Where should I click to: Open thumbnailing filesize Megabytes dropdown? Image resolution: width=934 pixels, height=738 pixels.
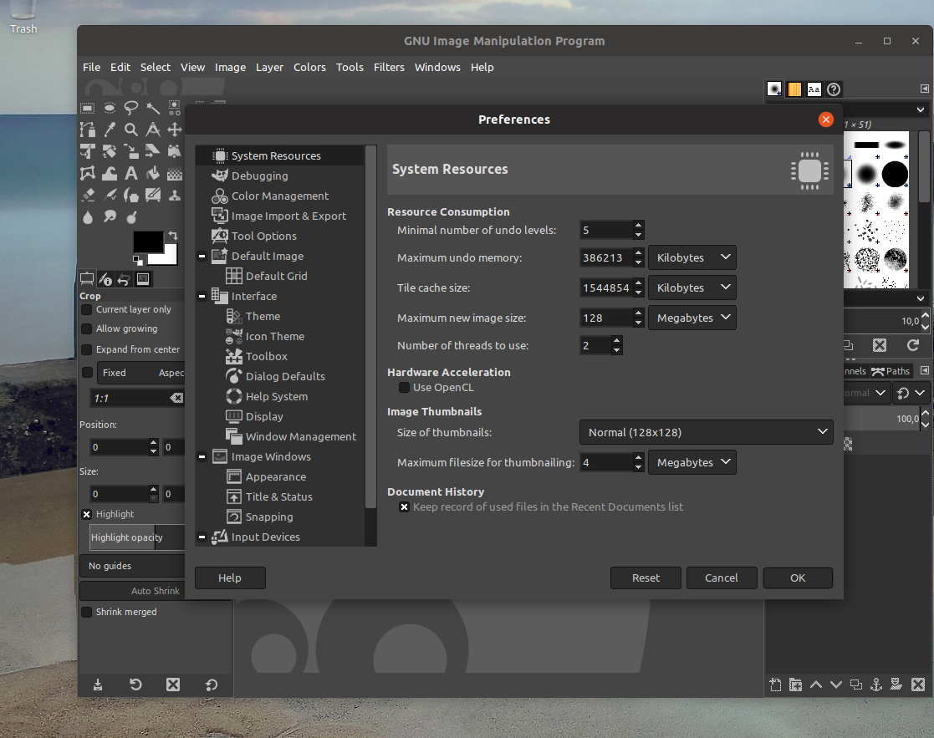(x=692, y=462)
